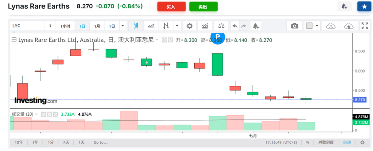Viewport: 373px width, 151px height.
Task: Click the compare scales icon
Action: click(221, 26)
